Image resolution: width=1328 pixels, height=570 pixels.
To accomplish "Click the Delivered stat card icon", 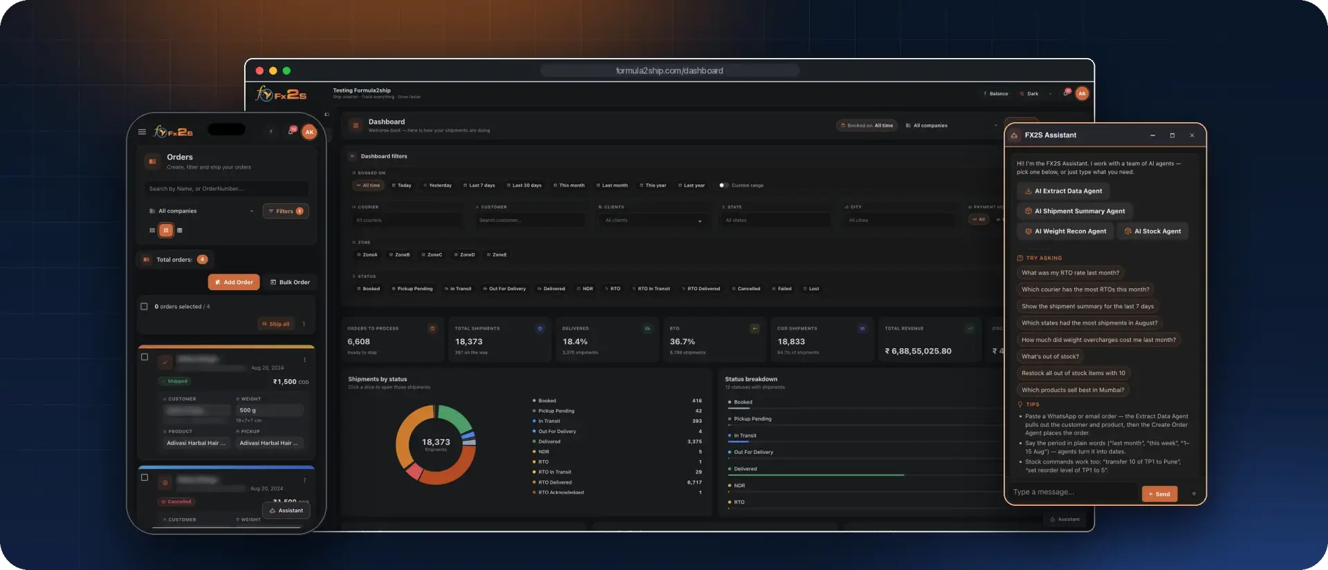I will point(647,328).
